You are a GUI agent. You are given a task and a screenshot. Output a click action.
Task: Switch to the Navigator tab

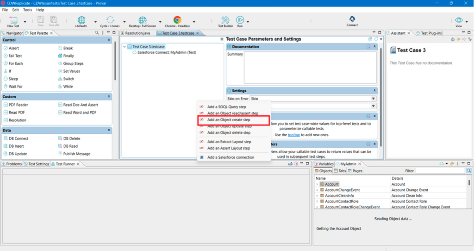pos(12,33)
